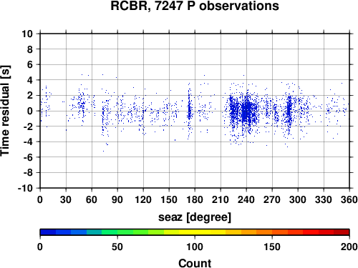Click the 180 tick label on x-axis
The image size is (358, 268).
(195, 199)
